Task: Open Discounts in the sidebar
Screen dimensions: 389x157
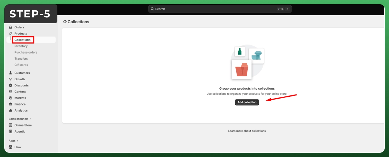Action: 21,85
